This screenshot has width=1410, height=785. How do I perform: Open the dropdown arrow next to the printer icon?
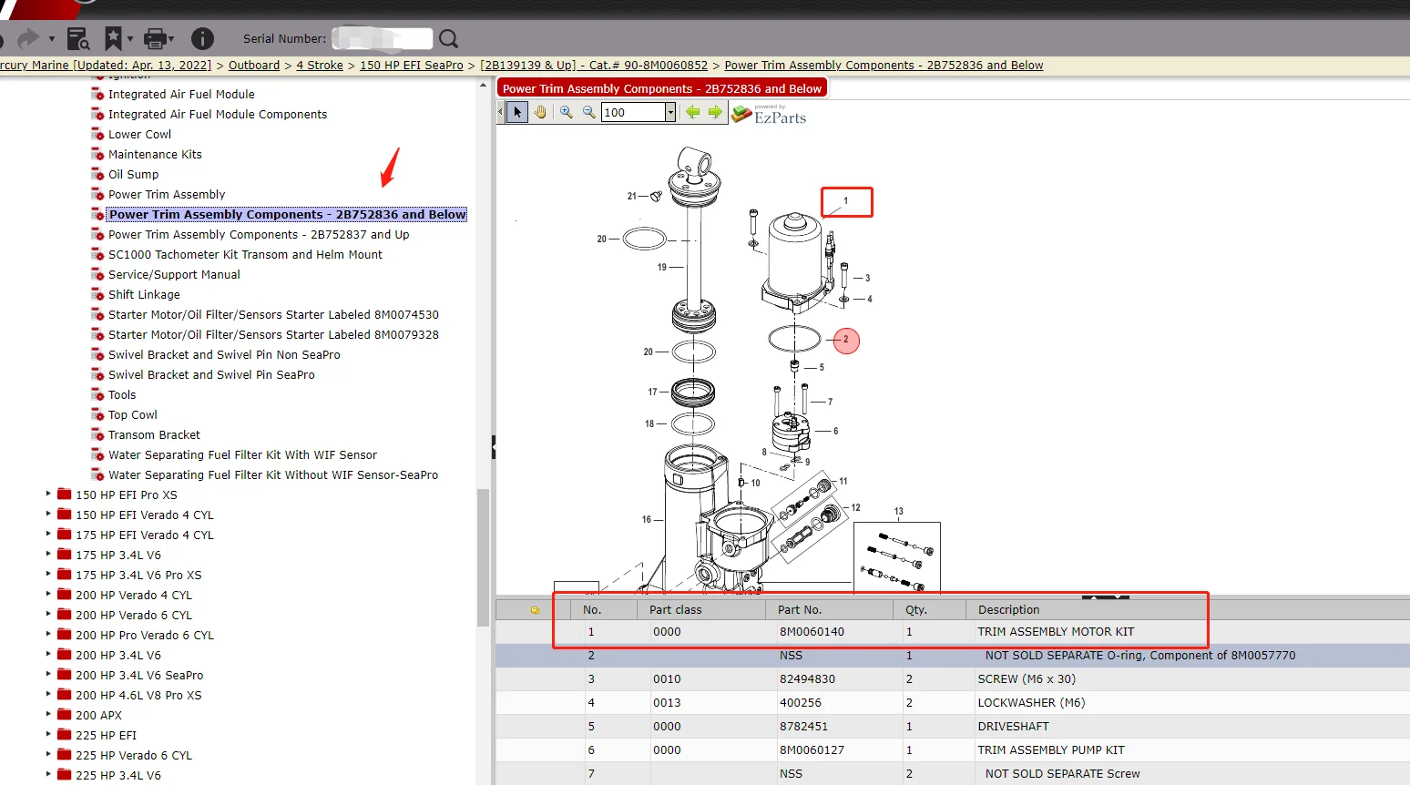coord(171,39)
